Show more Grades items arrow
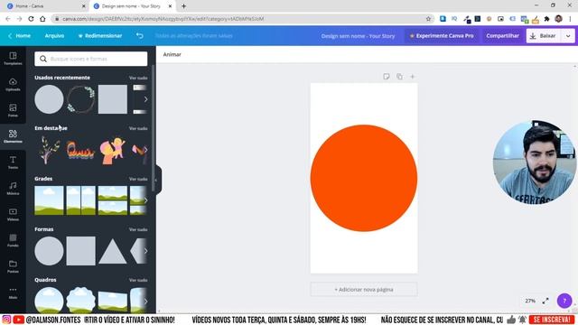 pyautogui.click(x=146, y=200)
